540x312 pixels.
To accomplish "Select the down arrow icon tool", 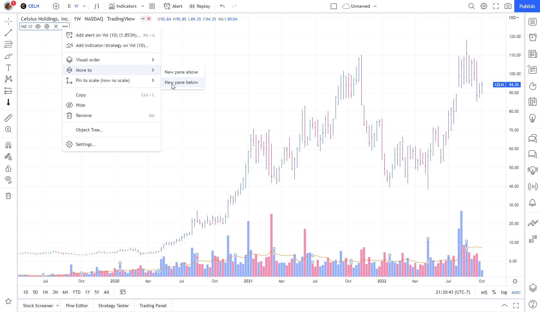I will tap(8, 103).
